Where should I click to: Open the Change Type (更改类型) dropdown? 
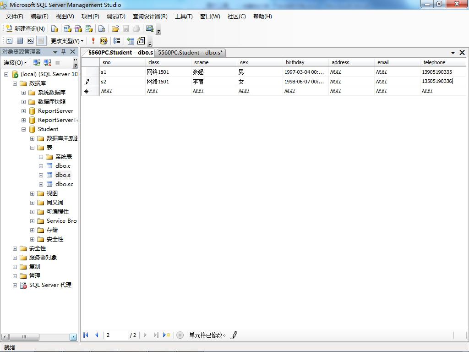click(67, 41)
